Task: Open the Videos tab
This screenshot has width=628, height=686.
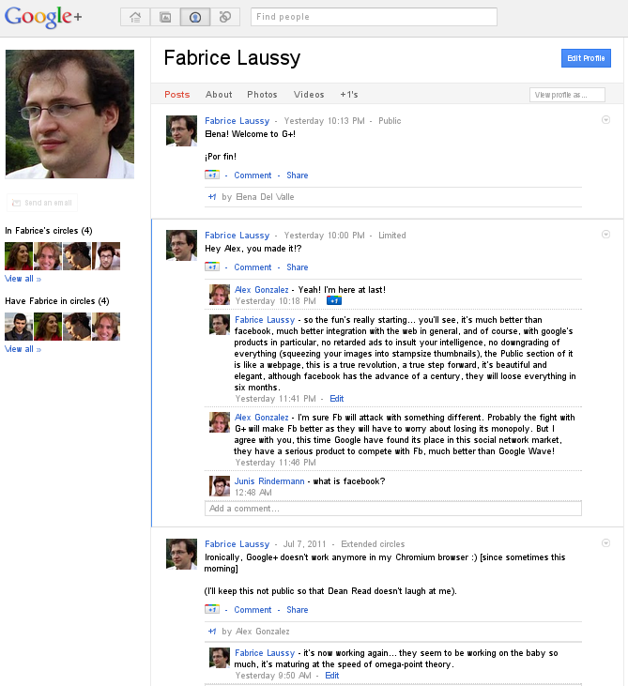Action: [309, 95]
